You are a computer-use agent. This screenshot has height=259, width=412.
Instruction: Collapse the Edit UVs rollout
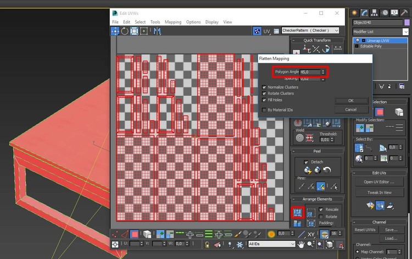coord(354,173)
